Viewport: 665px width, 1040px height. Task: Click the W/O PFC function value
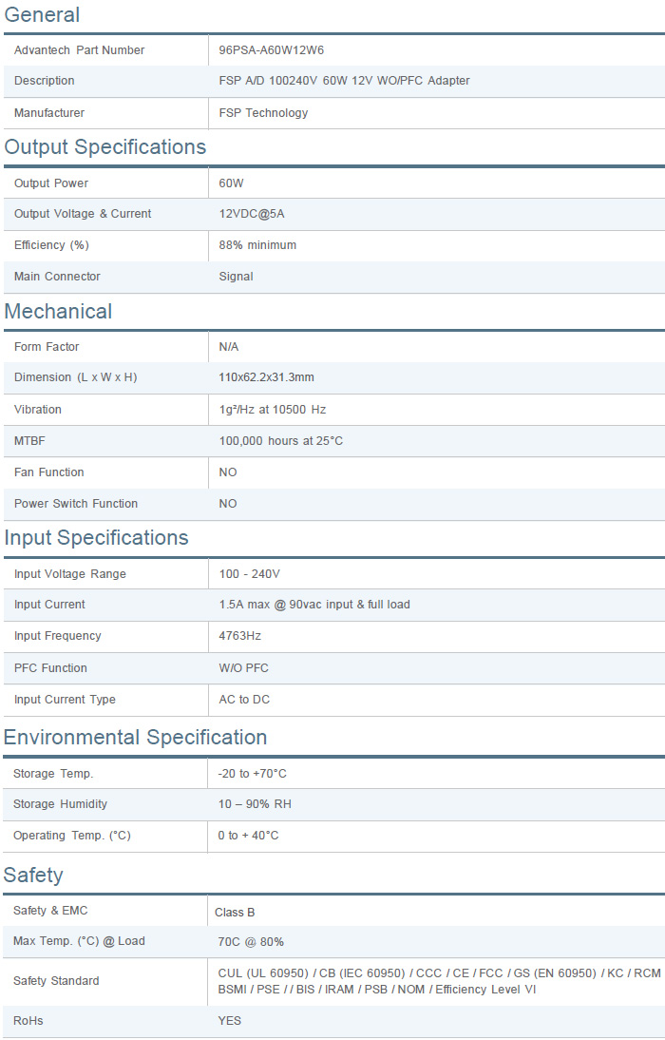243,668
